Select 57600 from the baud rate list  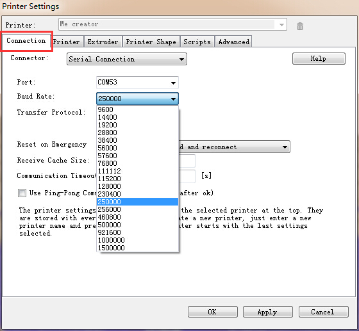pos(137,156)
